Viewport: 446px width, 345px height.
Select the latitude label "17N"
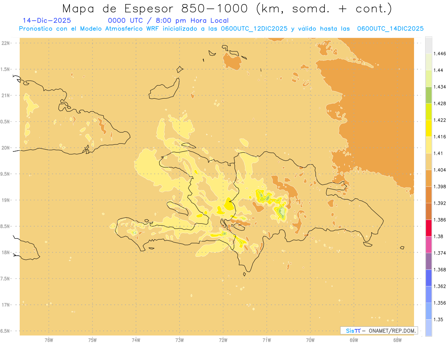[x=6, y=305]
